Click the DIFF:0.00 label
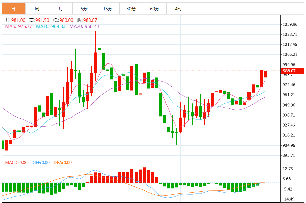Screen dimensions: 306x203 tap(41, 162)
